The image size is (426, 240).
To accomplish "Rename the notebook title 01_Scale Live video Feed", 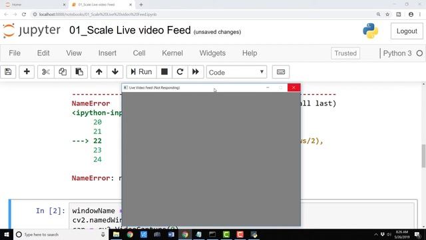I will [x=130, y=30].
